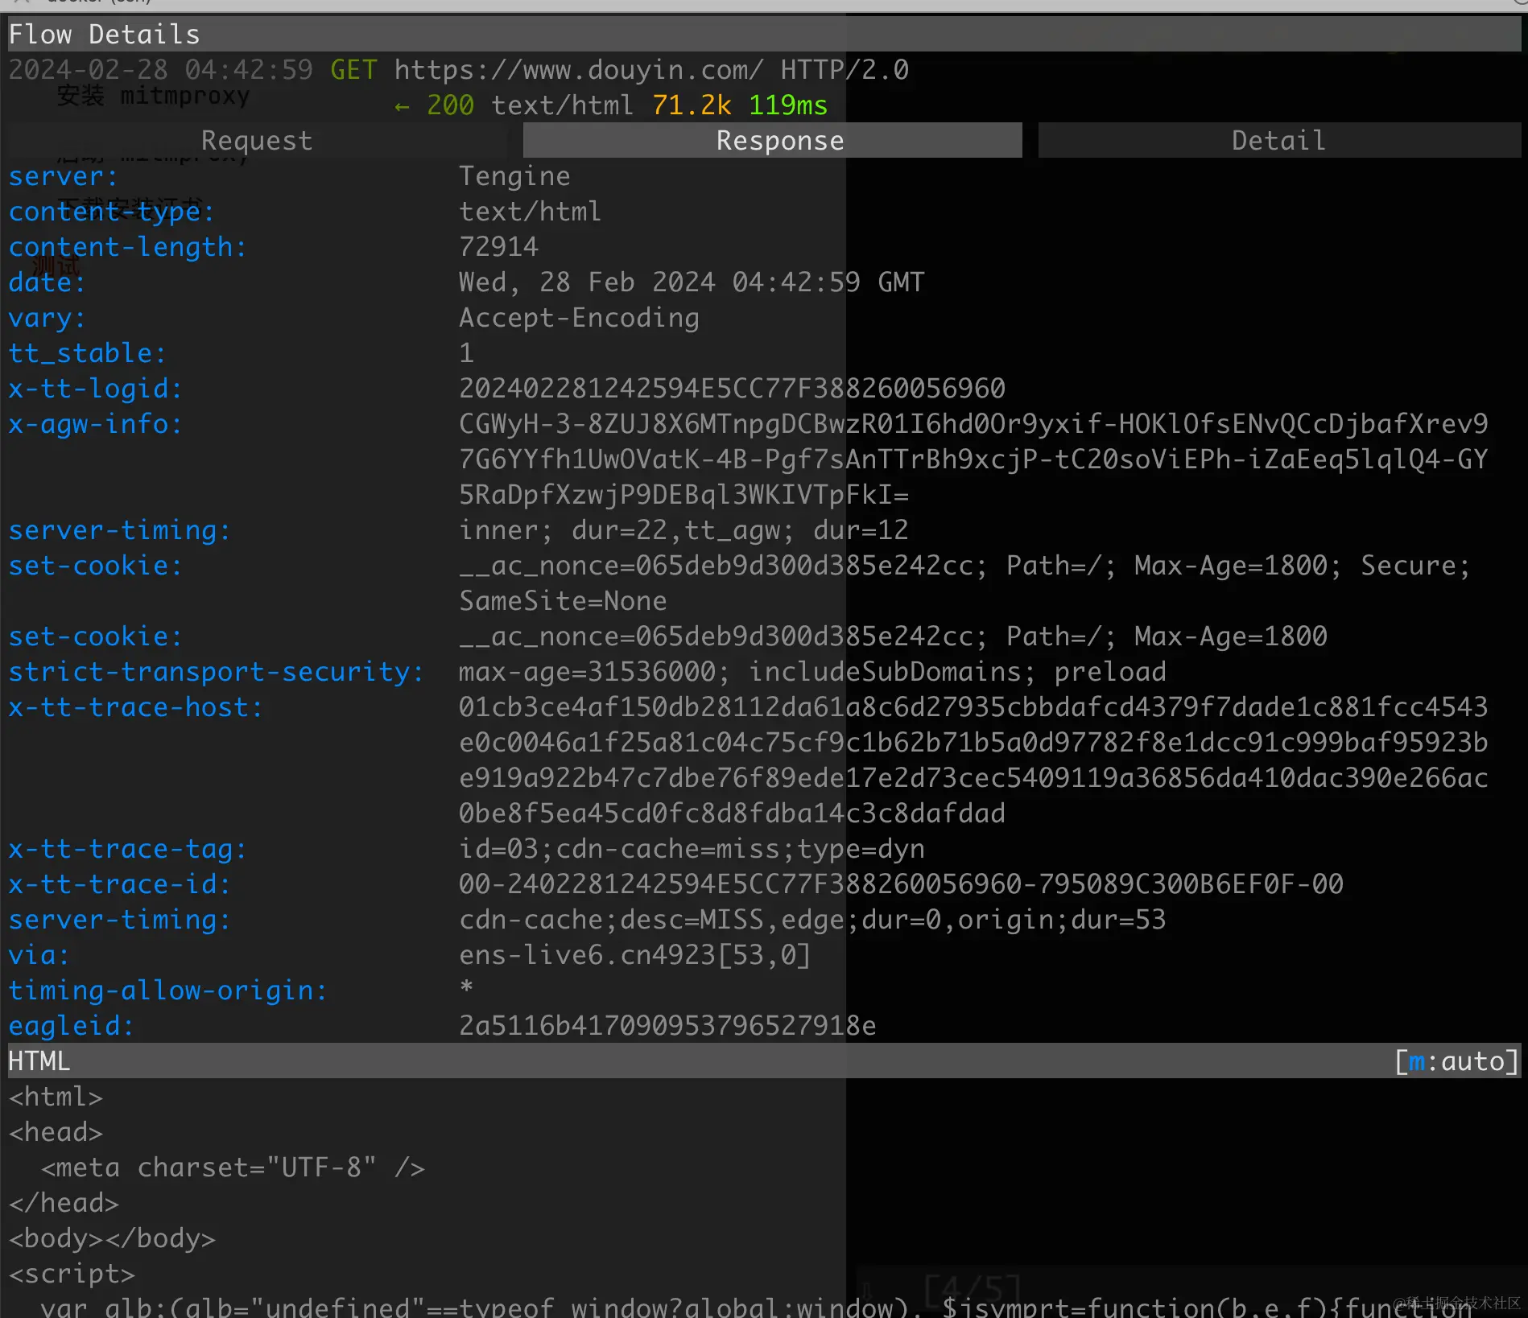Click the content-type header name
The height and width of the screenshot is (1318, 1528).
[x=111, y=212]
